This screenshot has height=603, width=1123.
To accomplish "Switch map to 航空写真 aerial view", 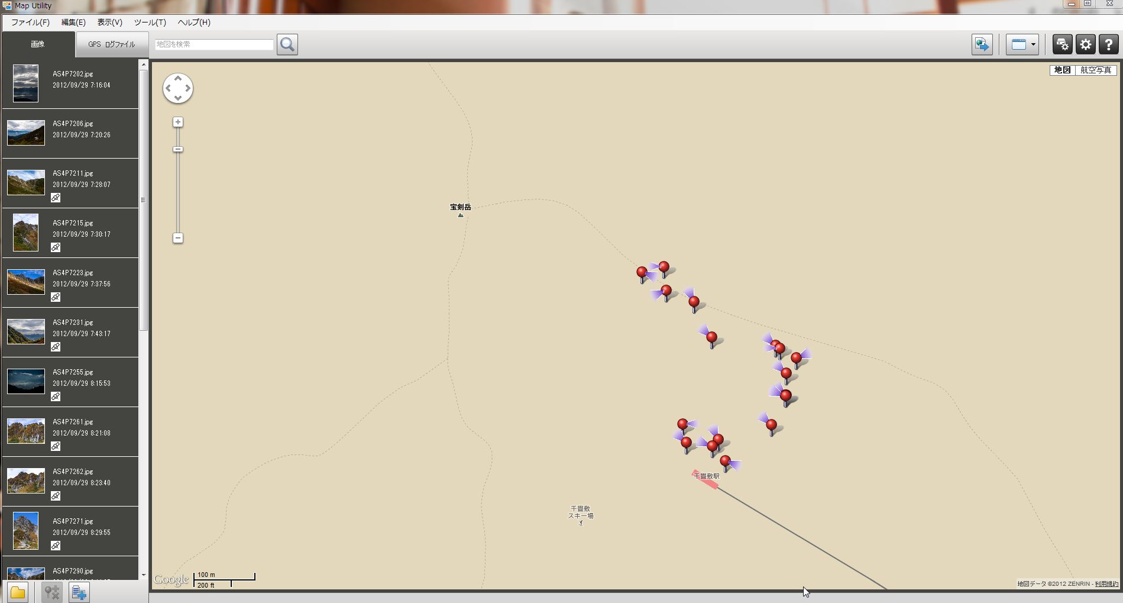I will (x=1096, y=70).
